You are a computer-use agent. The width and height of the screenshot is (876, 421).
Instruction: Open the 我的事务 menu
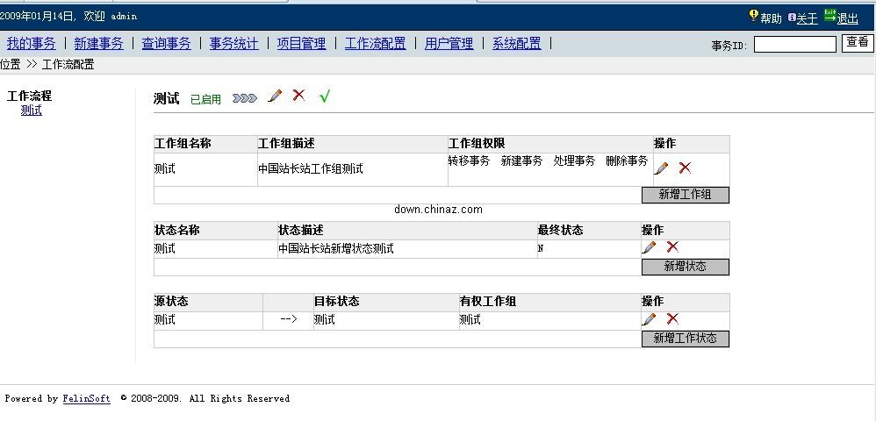click(x=32, y=43)
